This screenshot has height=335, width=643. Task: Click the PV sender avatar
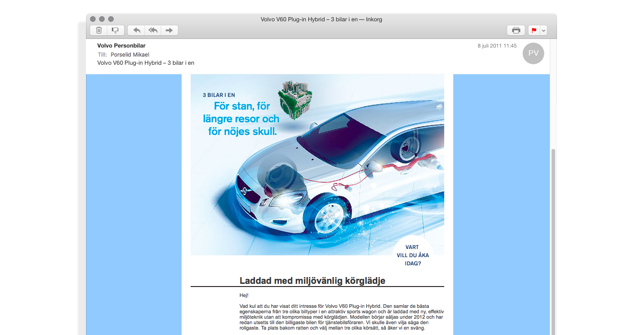[x=533, y=53]
